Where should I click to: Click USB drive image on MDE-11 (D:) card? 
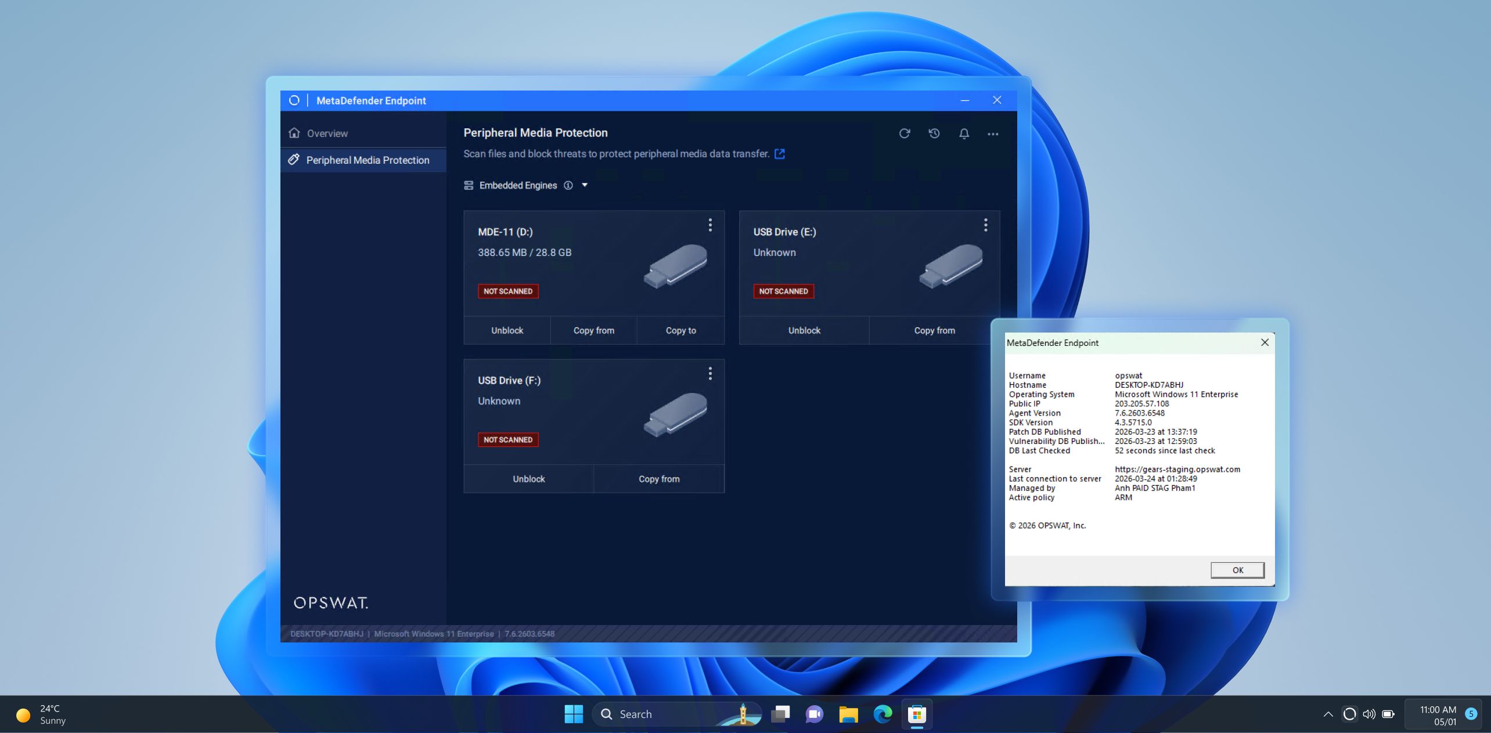pos(675,266)
